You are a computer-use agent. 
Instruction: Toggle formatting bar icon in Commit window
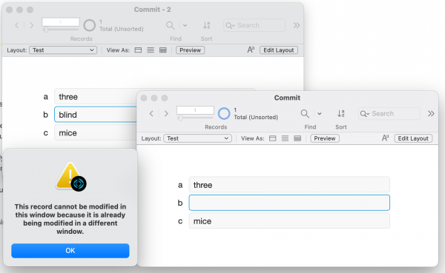coord(385,138)
